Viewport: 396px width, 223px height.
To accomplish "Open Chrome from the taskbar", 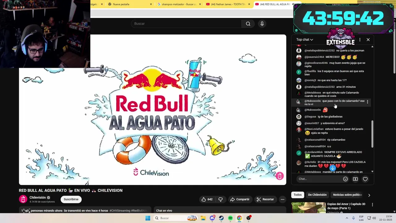I will pyautogui.click(x=239, y=218).
